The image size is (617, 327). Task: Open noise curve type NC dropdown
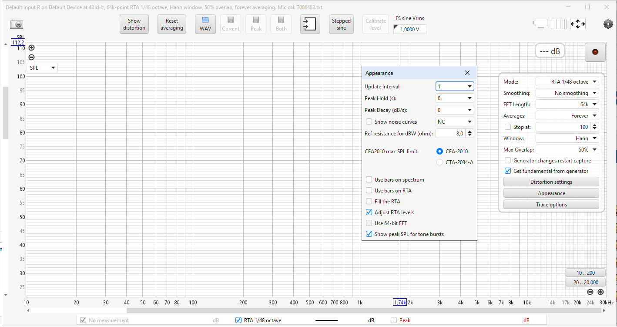pyautogui.click(x=455, y=122)
